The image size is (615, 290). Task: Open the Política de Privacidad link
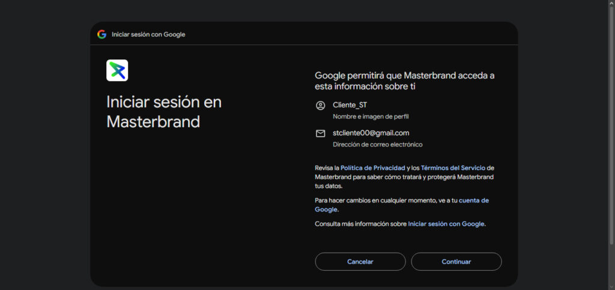point(373,168)
